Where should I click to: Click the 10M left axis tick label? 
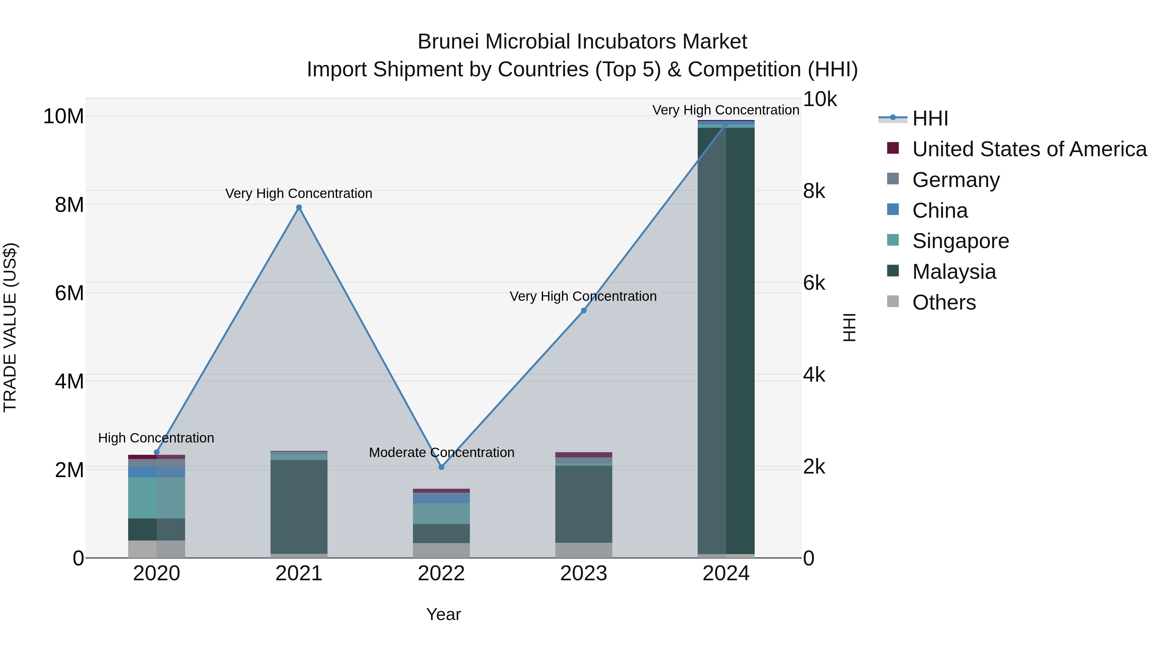click(x=63, y=116)
